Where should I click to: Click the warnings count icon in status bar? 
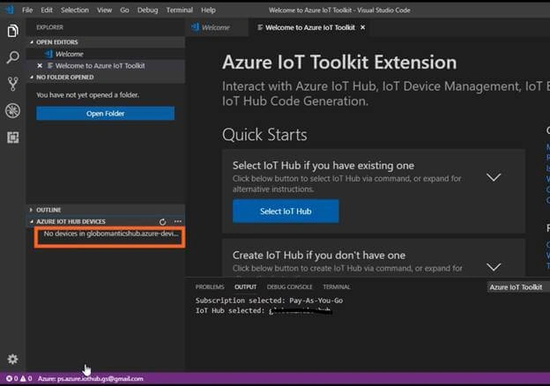23,379
